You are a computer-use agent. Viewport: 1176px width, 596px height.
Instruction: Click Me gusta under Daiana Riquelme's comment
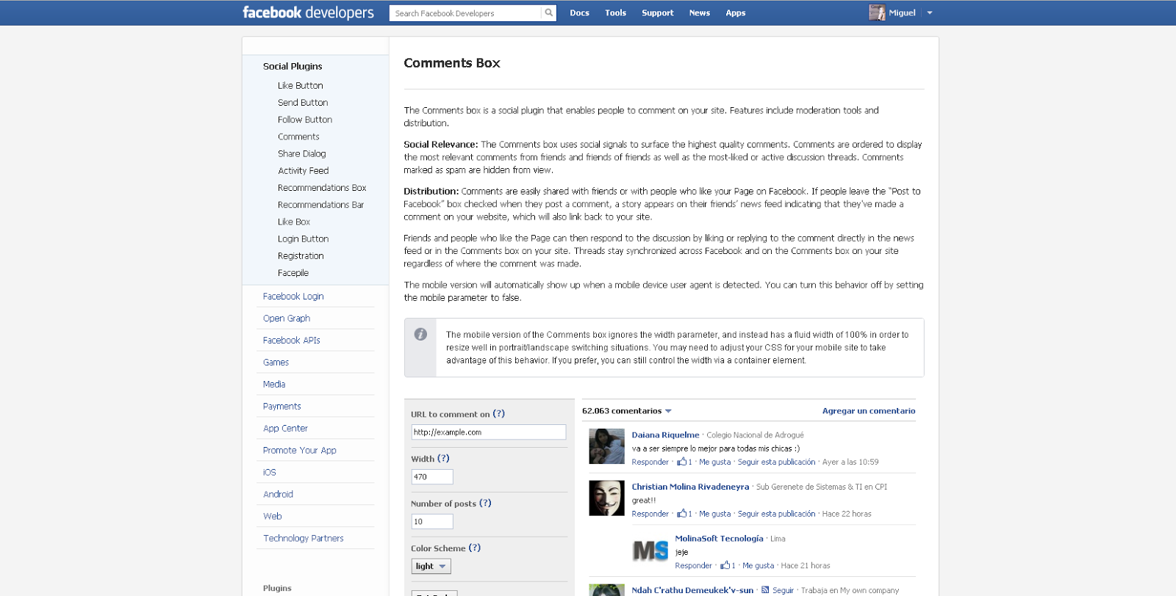[x=714, y=462]
